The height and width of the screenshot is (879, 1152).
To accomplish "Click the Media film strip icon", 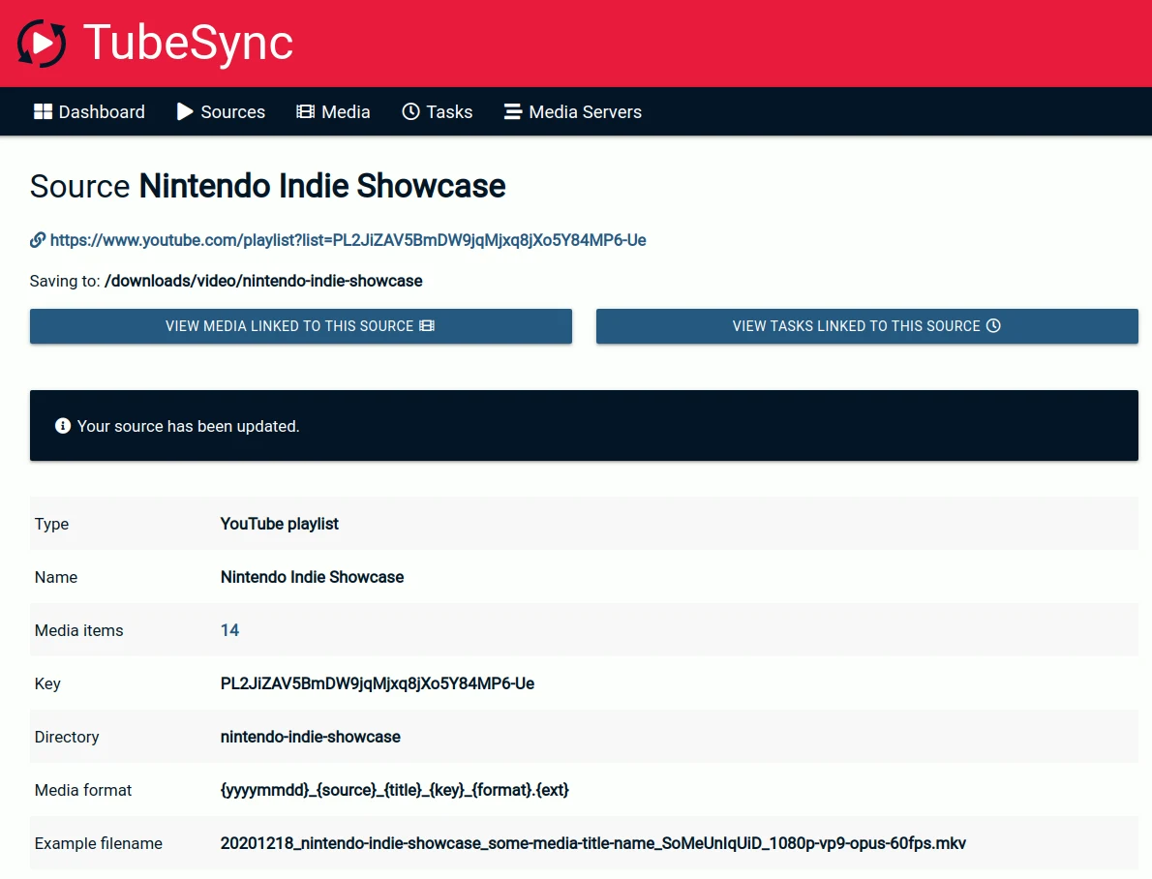I will click(305, 111).
